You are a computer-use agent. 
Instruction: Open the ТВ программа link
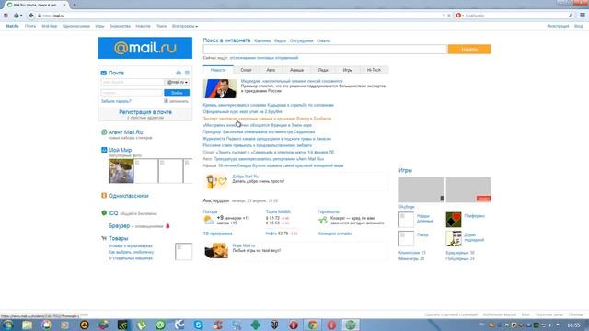click(217, 234)
